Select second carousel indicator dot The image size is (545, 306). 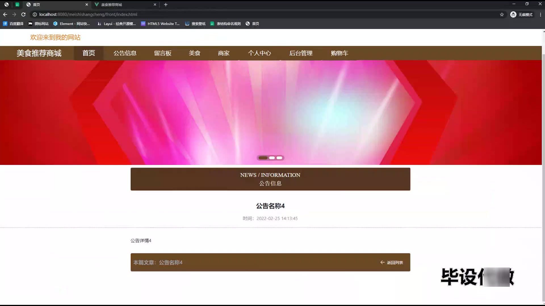click(272, 158)
